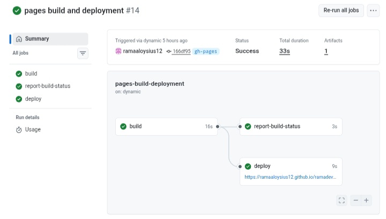
Task: Click the 'All jobs' label
Action: 20,53
